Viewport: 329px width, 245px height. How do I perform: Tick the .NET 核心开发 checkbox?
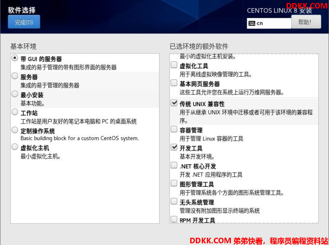click(x=174, y=165)
